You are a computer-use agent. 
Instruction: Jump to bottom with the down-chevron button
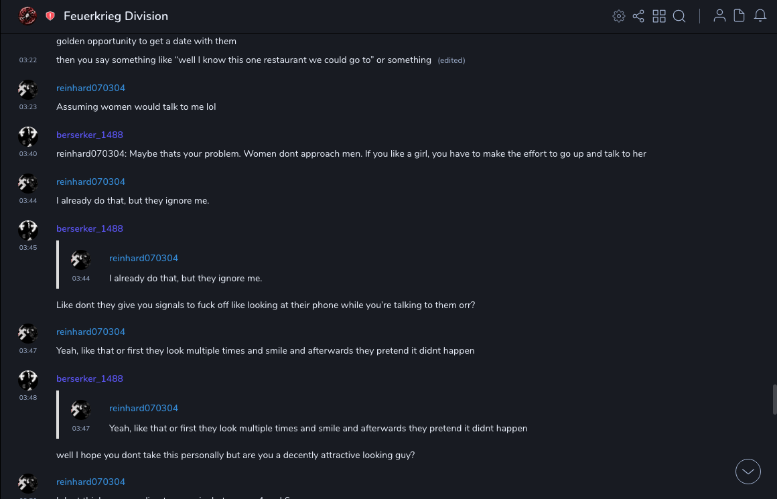click(748, 472)
